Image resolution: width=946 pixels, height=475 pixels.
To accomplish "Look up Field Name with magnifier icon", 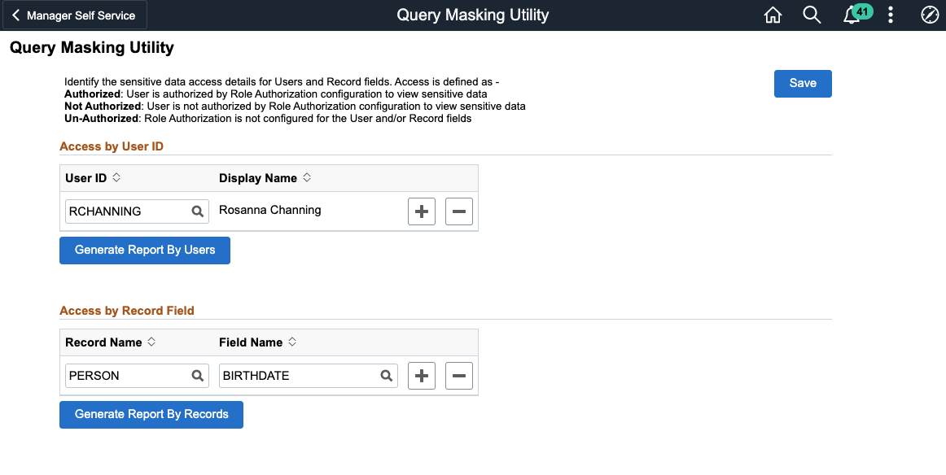I will [386, 376].
